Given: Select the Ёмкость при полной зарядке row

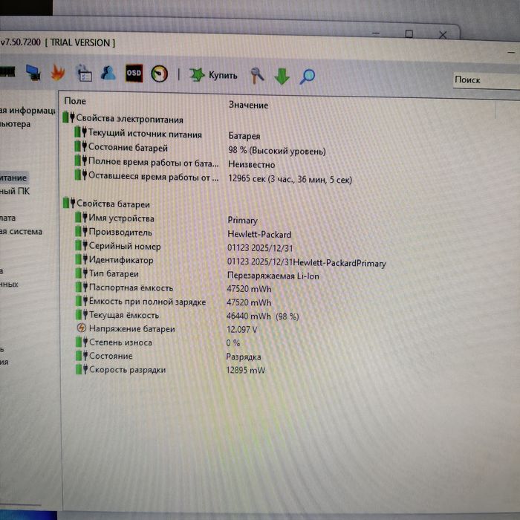Looking at the screenshot, I should (x=147, y=302).
